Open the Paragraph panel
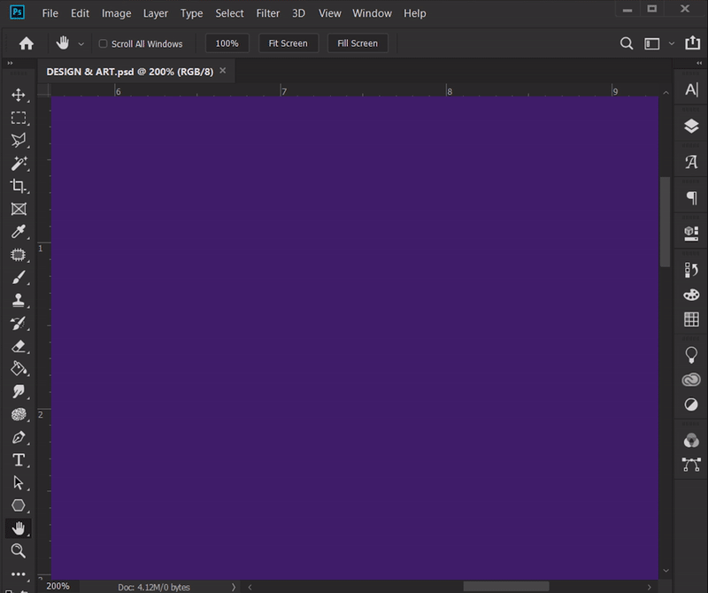This screenshot has width=708, height=593. coord(691,198)
